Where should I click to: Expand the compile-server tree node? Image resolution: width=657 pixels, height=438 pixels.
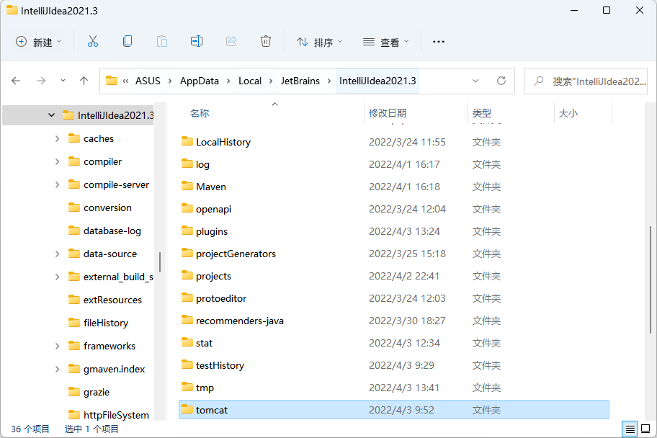[58, 184]
